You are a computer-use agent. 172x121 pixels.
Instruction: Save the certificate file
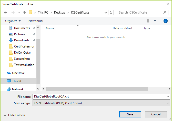[130, 114]
